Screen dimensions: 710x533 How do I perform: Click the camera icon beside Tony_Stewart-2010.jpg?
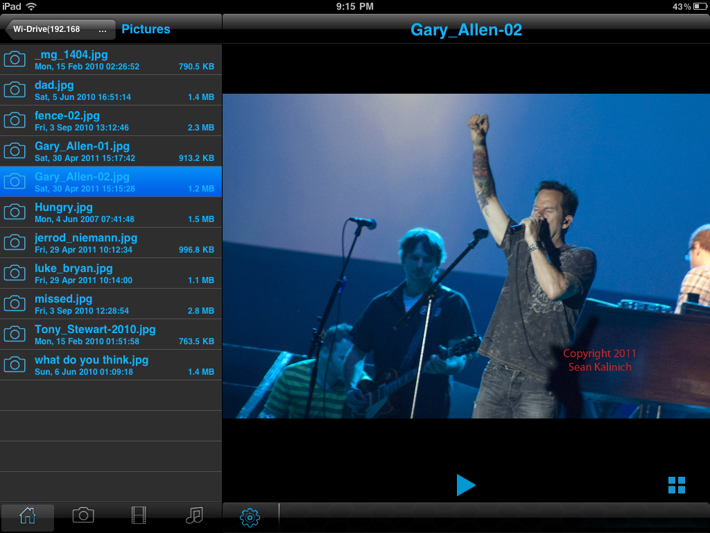coord(15,334)
